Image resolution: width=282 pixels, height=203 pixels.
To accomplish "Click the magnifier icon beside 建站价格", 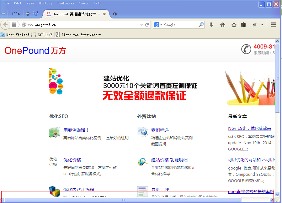I will tap(142, 162).
